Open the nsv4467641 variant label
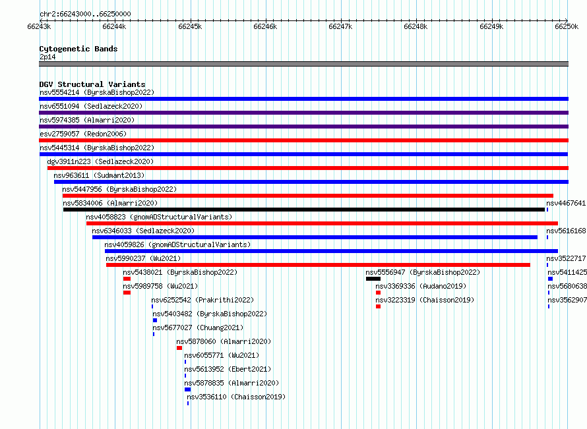 tap(566, 203)
